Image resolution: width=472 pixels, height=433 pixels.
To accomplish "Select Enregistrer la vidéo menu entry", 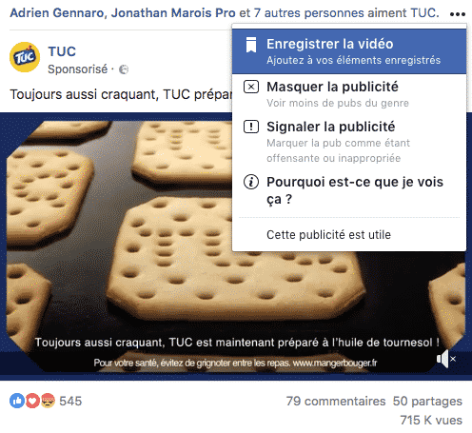I will [x=349, y=51].
